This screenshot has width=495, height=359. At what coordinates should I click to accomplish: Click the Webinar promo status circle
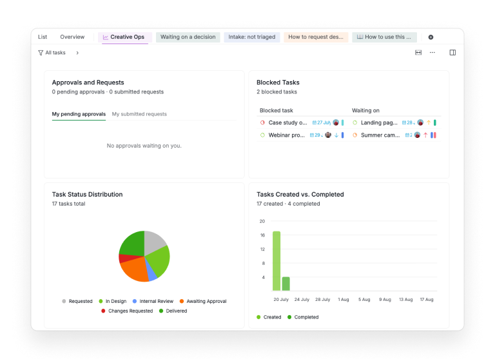coord(262,135)
